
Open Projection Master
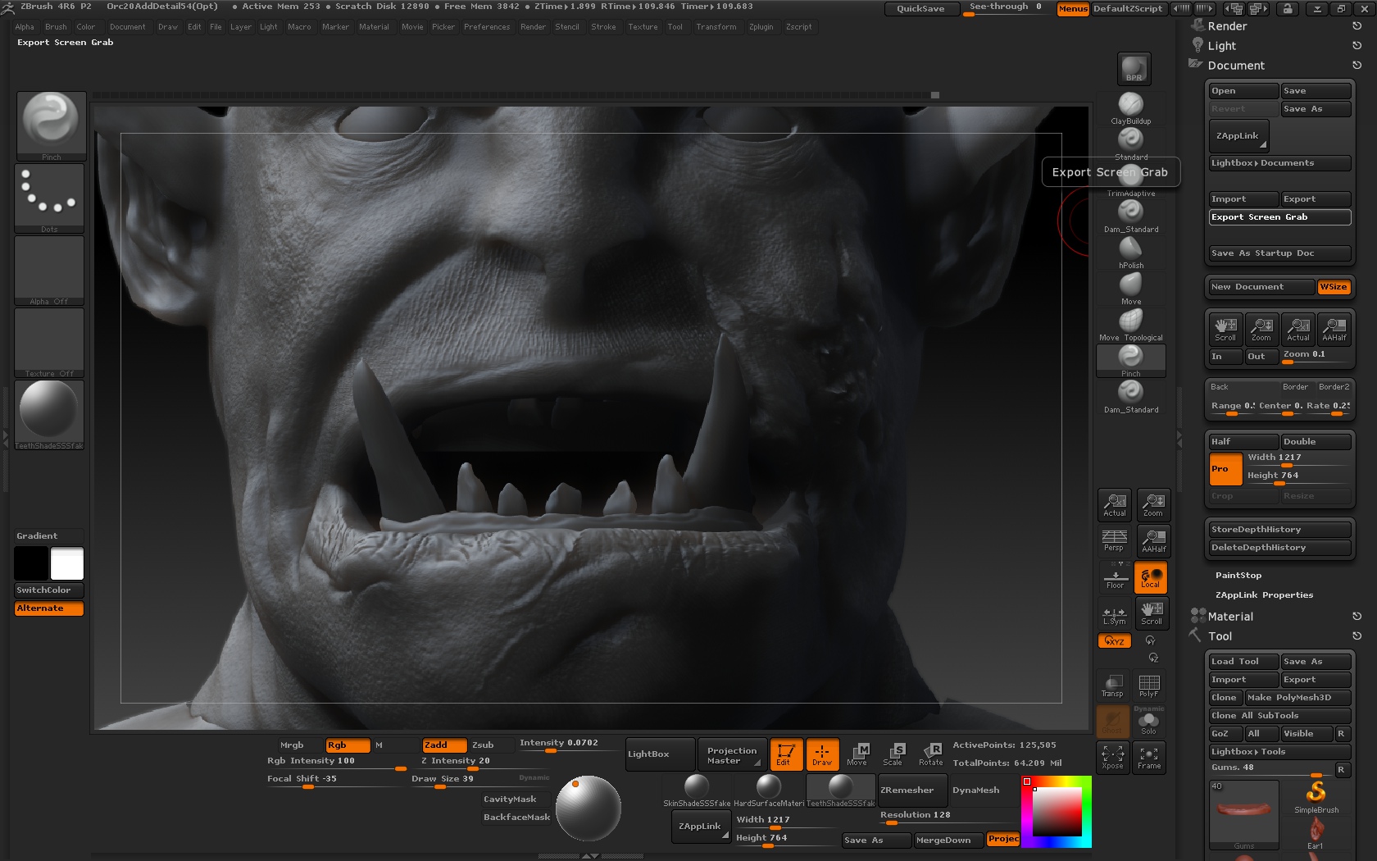click(x=732, y=755)
